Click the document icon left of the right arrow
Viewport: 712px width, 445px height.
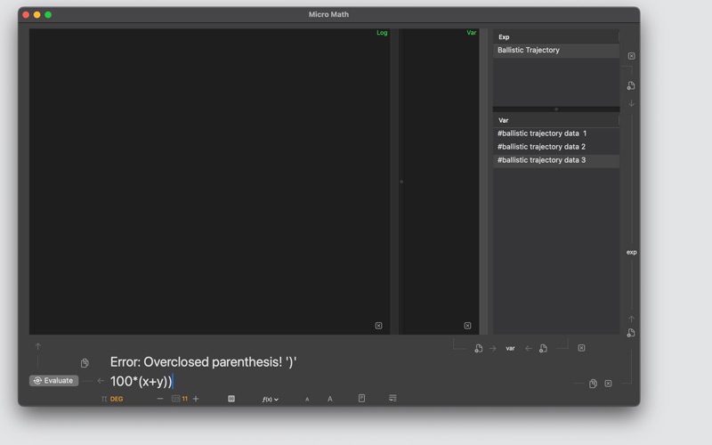tap(479, 348)
